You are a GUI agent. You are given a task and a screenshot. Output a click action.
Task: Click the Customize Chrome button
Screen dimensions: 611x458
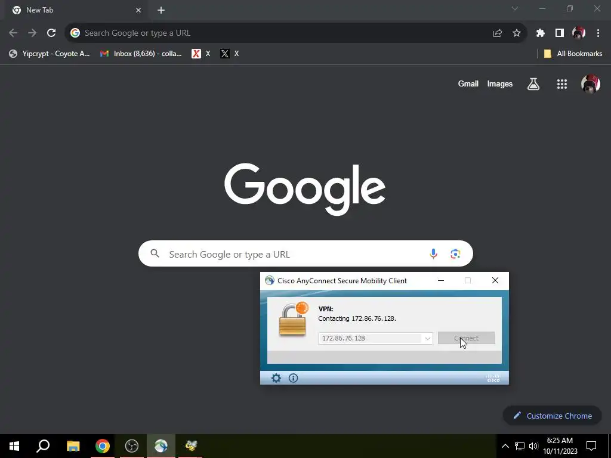(x=552, y=416)
